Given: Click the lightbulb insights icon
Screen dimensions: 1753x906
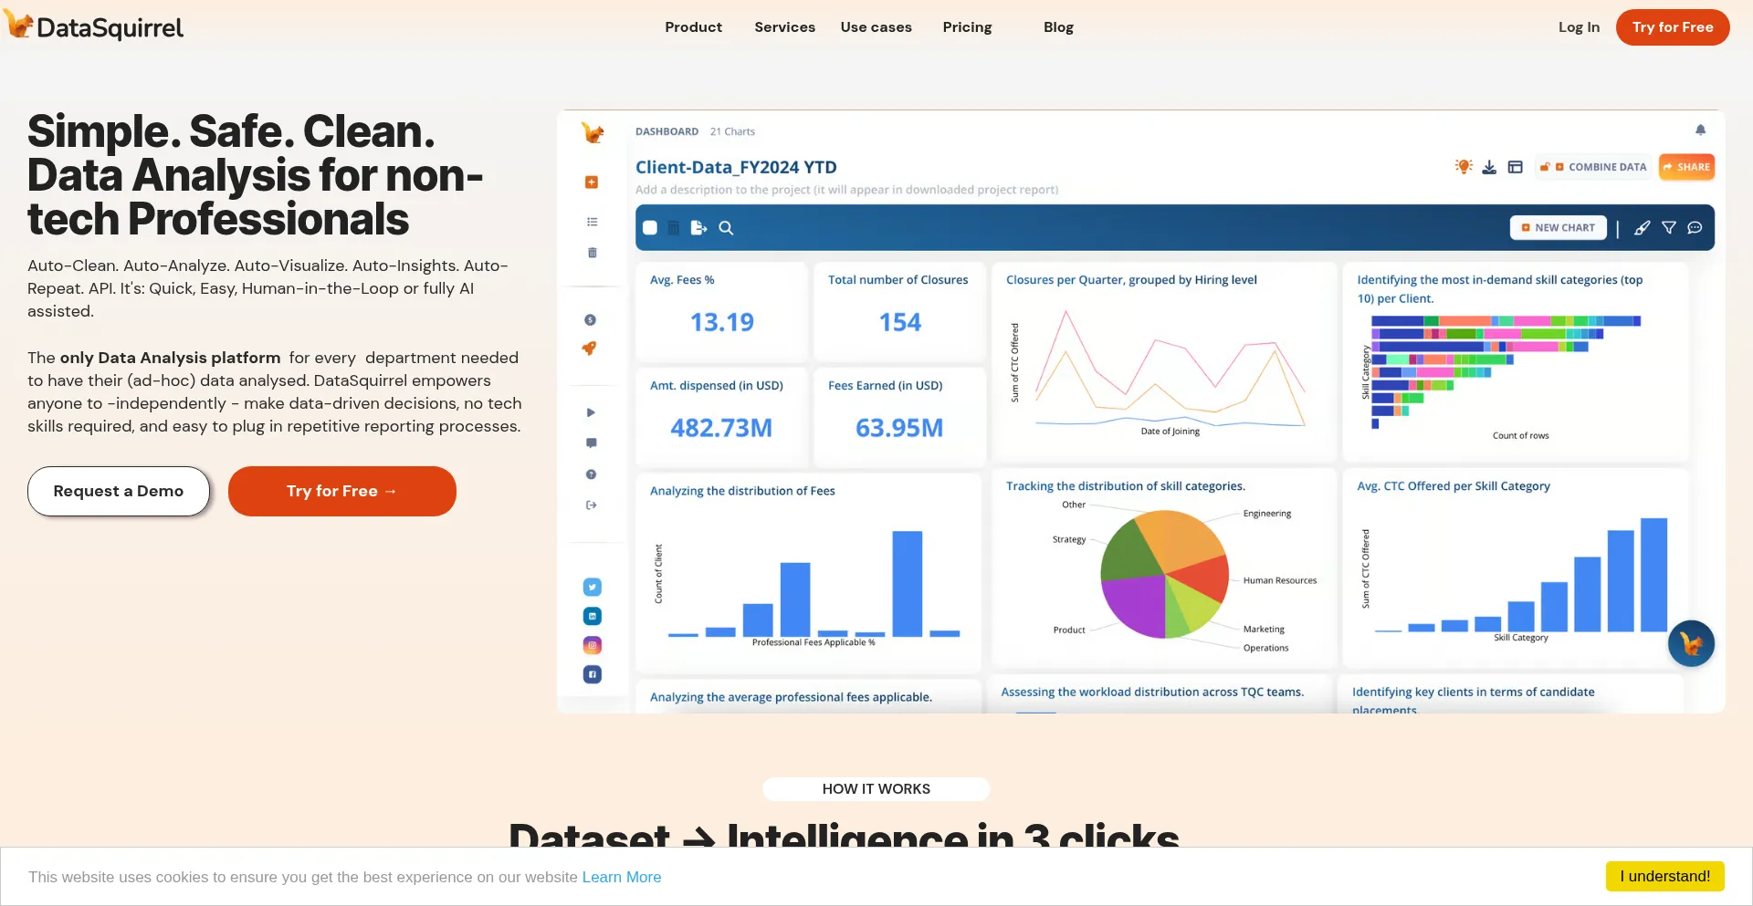Looking at the screenshot, I should point(1464,167).
